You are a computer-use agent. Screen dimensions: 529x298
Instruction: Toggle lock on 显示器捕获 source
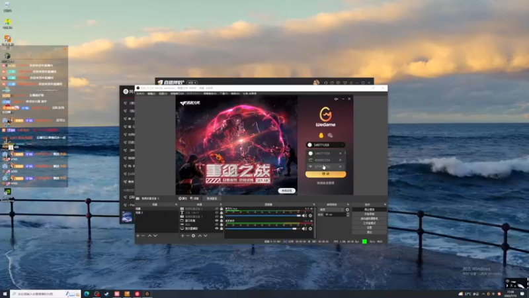(222, 228)
